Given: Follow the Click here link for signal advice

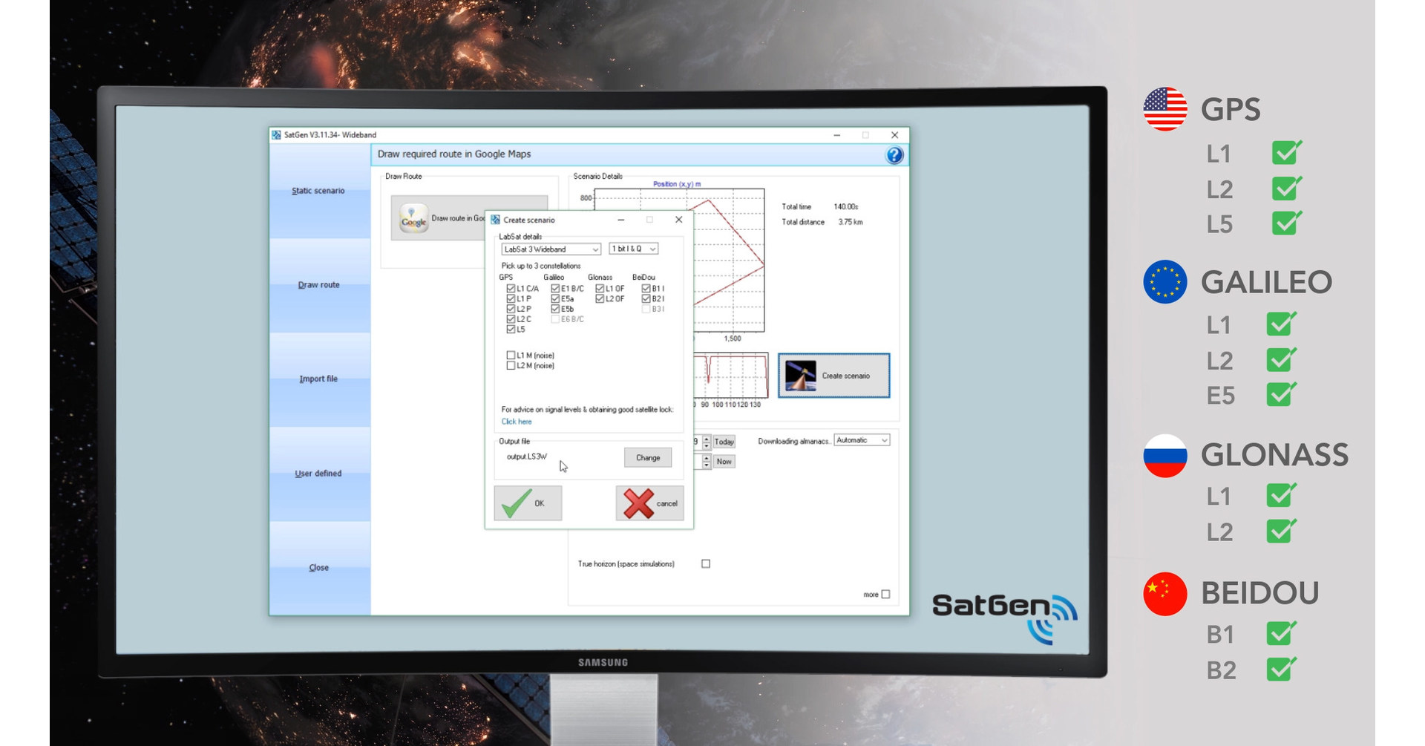Looking at the screenshot, I should [516, 421].
